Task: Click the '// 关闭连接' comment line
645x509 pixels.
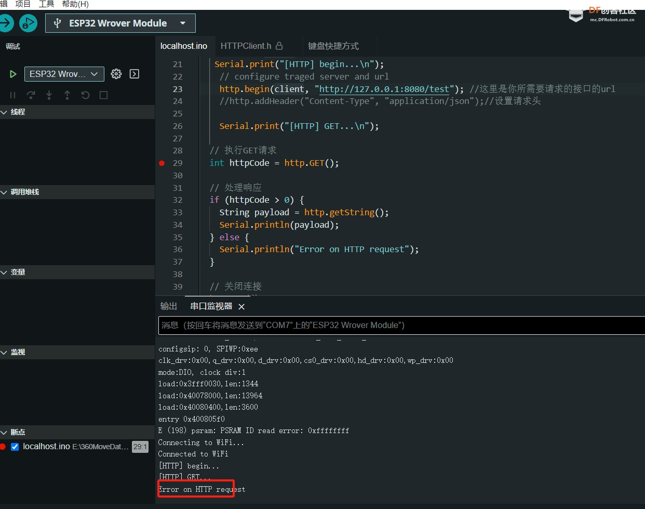Action: (235, 286)
